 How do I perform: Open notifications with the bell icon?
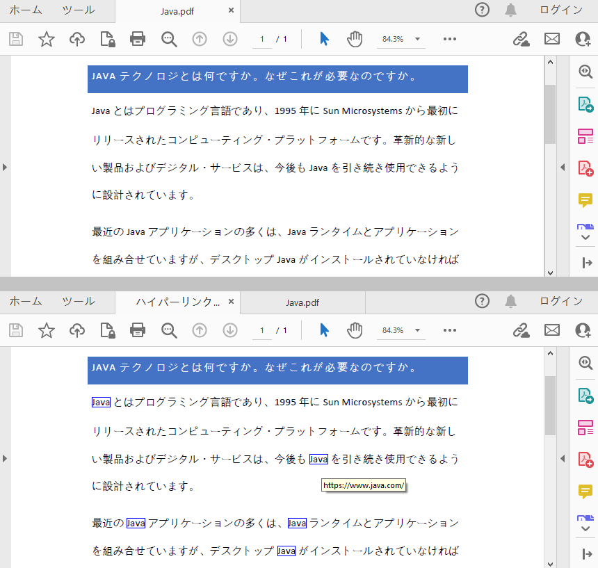pos(510,10)
